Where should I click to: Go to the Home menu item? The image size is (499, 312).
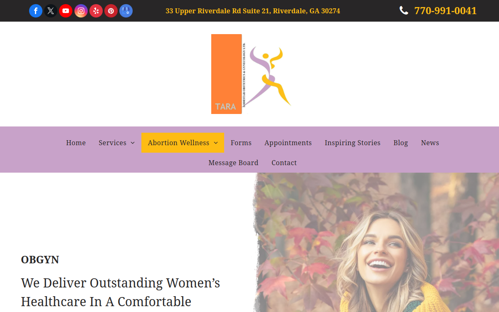[76, 143]
